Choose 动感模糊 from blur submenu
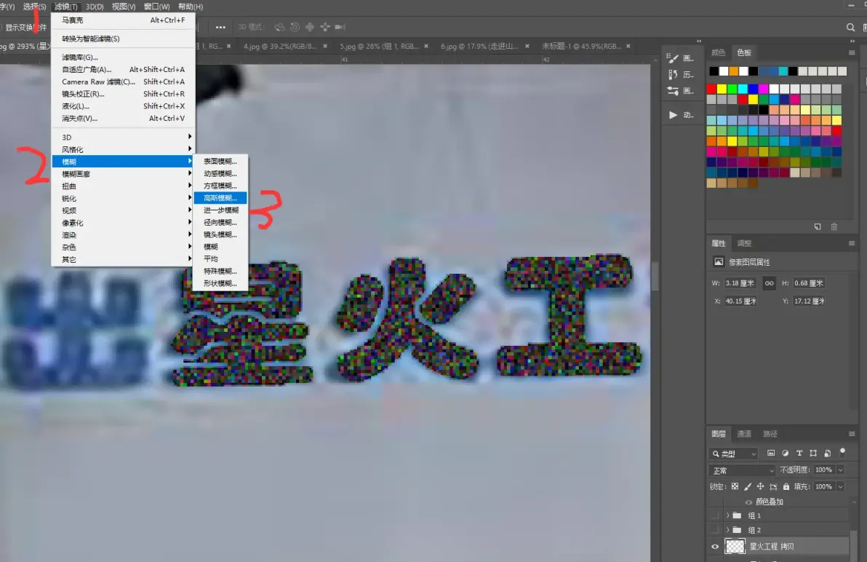Image resolution: width=867 pixels, height=562 pixels. point(220,174)
